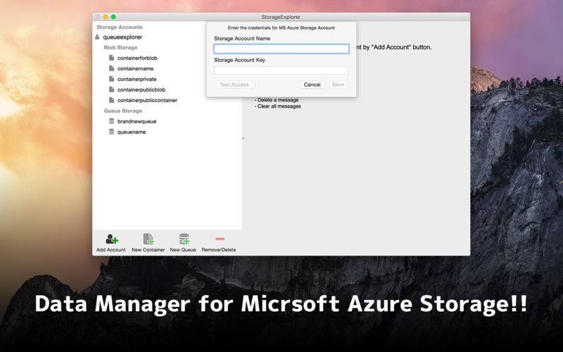This screenshot has height=352, width=563.
Task: Click the document icon next to containerprivate
Action: [x=112, y=79]
